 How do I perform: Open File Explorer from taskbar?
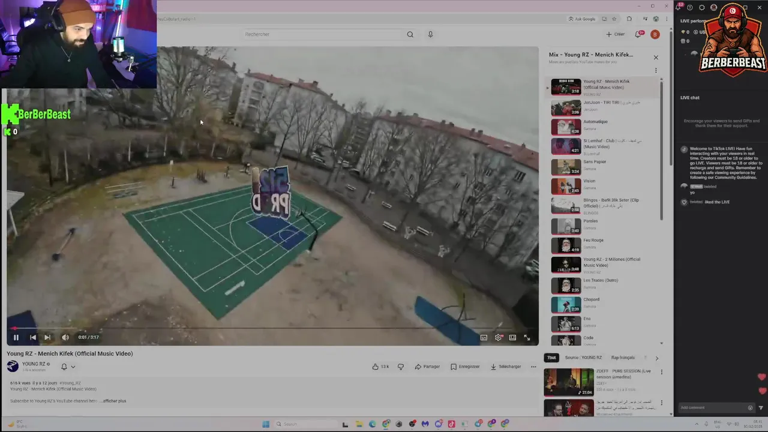coord(359,424)
